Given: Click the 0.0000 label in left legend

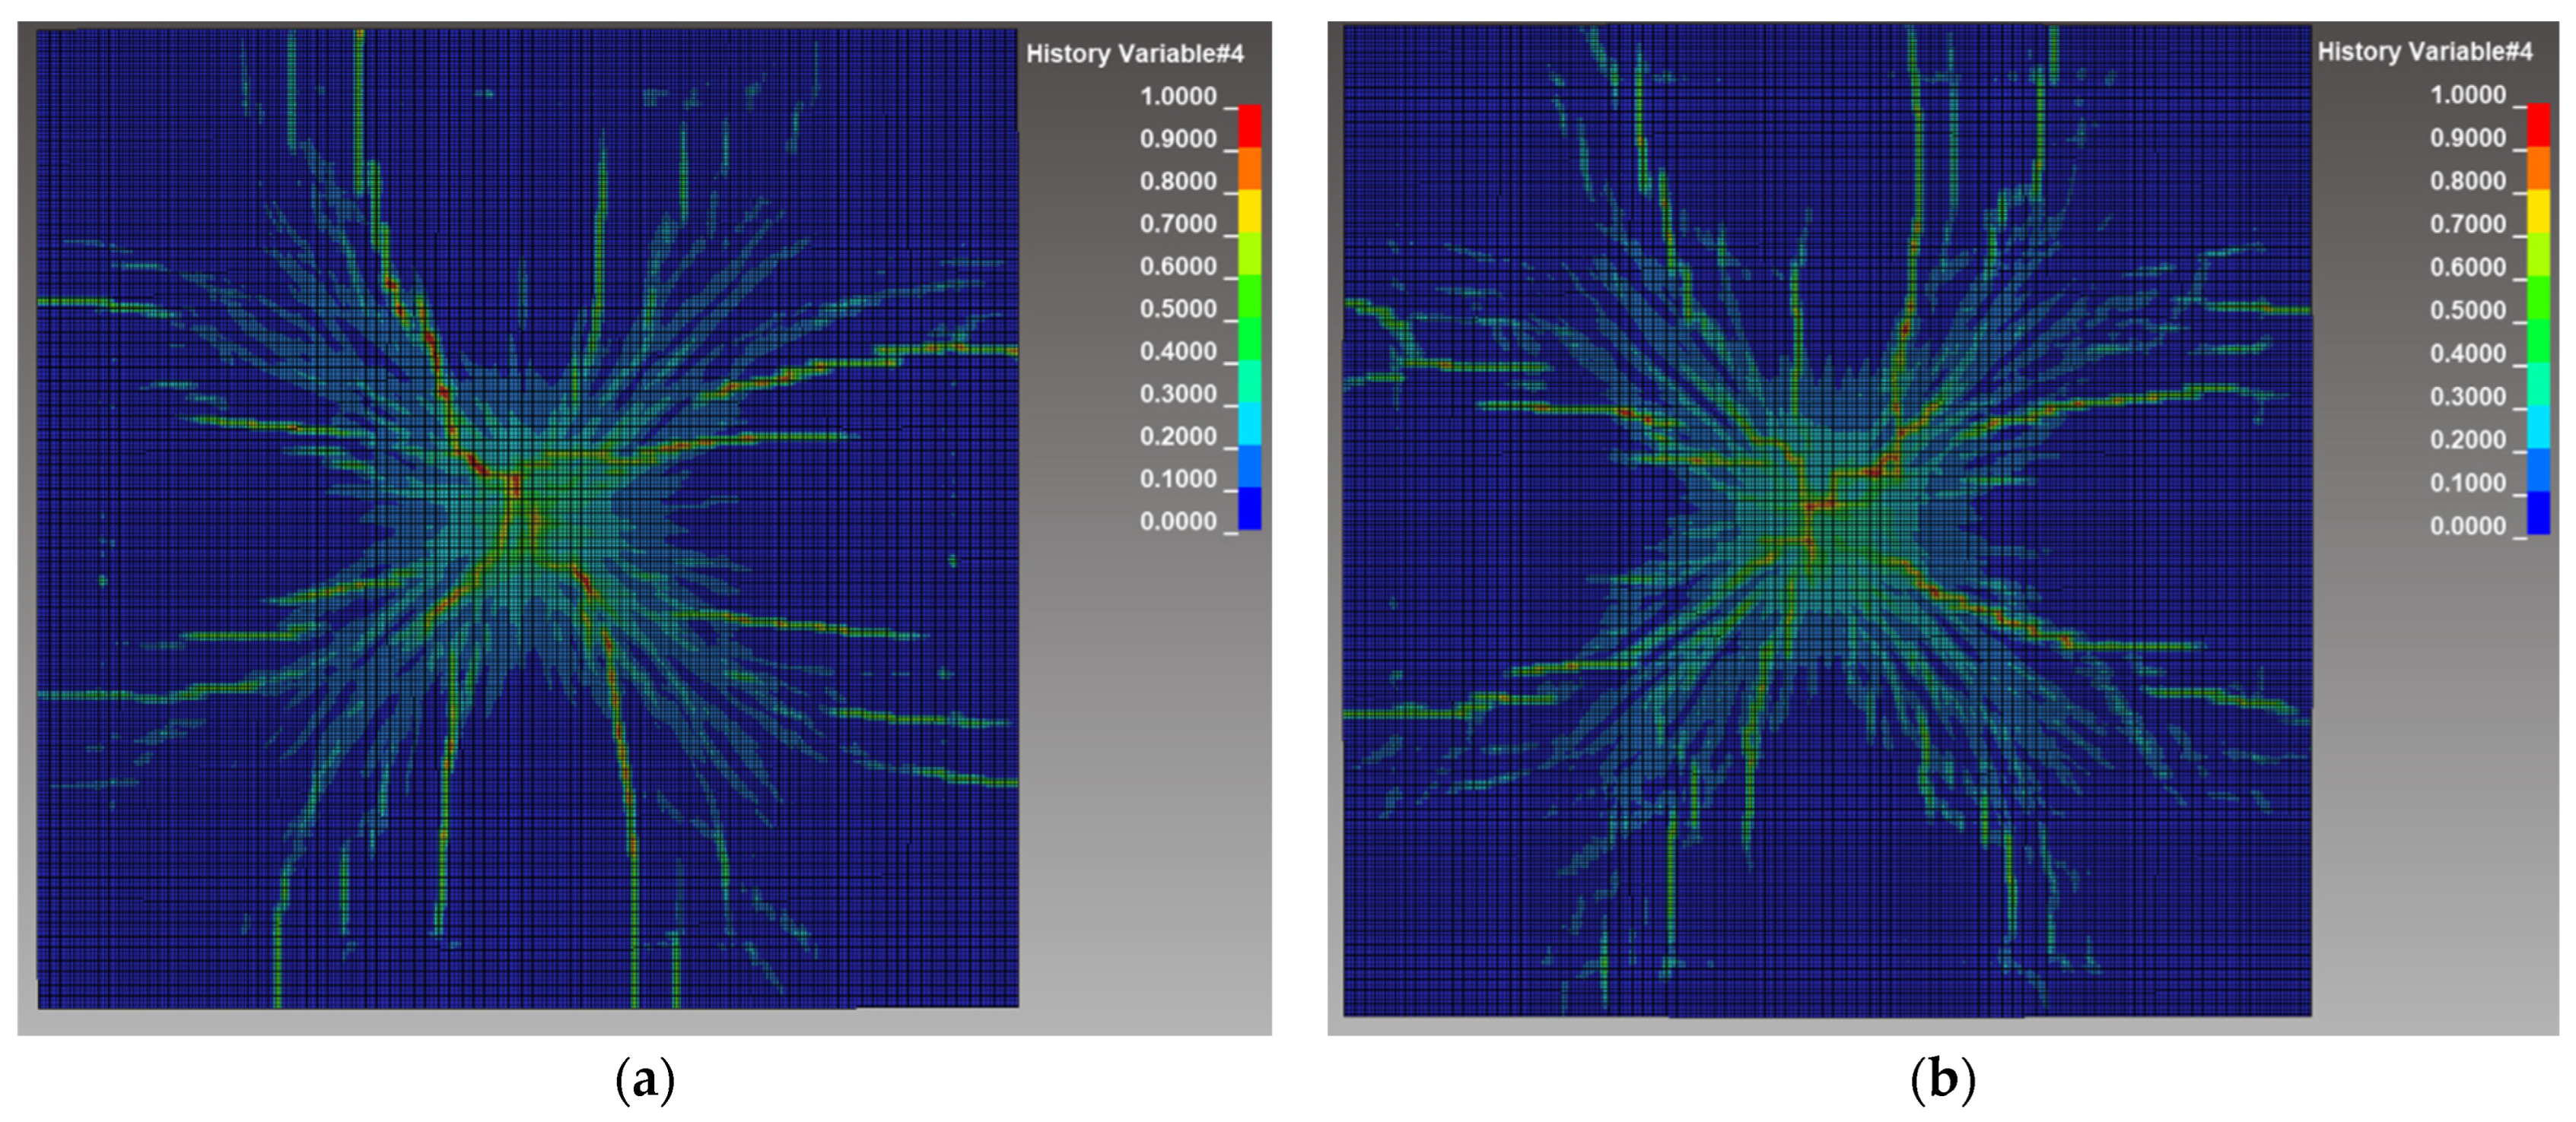Looking at the screenshot, I should pos(1178,521).
